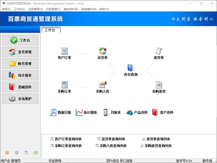Click status bar text 因为信任 所以简单
This screenshot has height=163, width=217.
[x=119, y=161]
